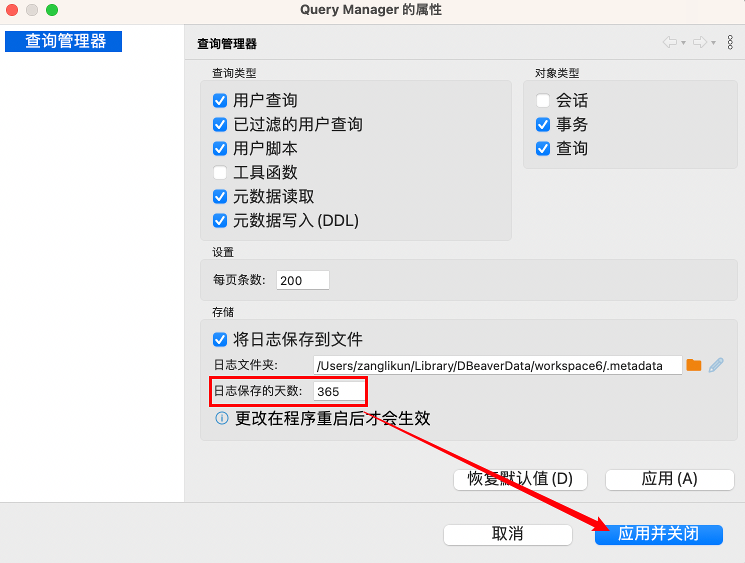Check the 会话 object type checkbox
Screen dimensions: 745x563
(543, 100)
